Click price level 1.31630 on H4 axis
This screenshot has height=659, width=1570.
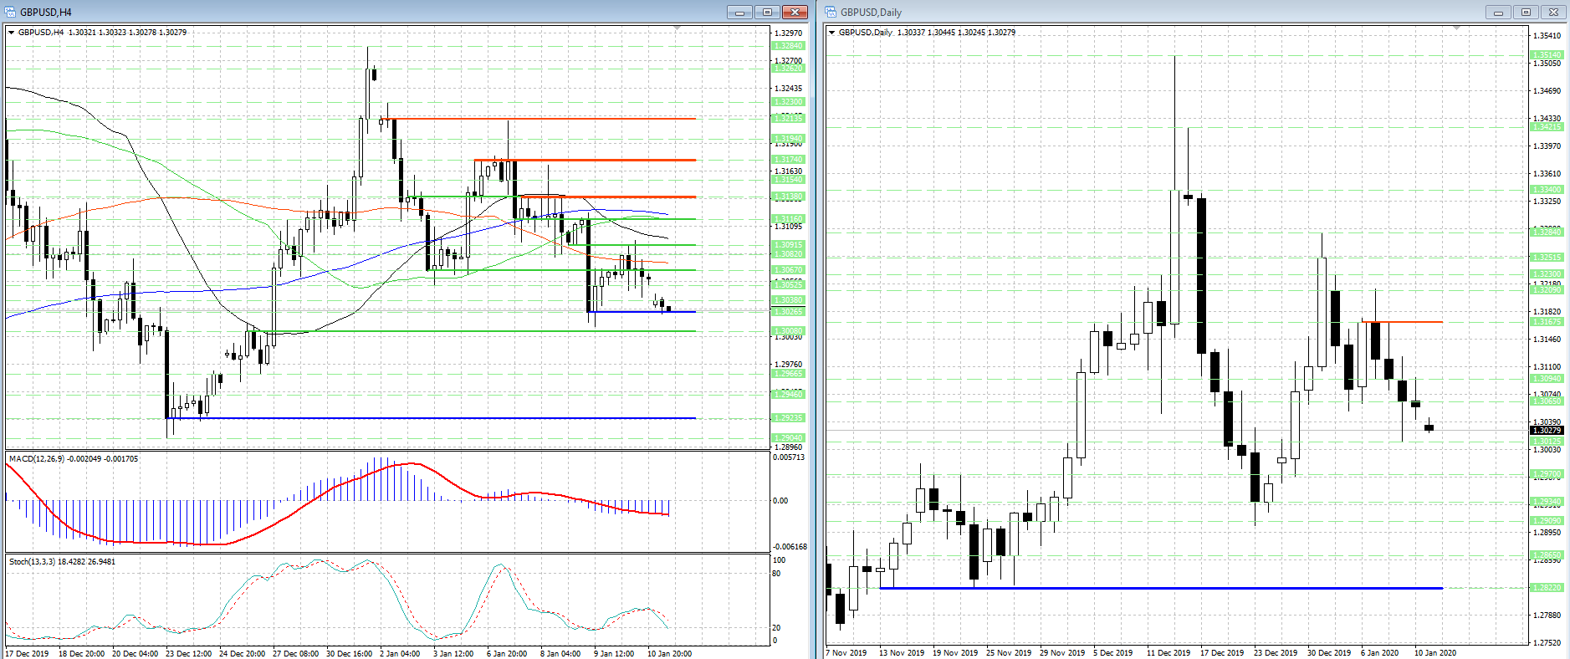coord(788,171)
